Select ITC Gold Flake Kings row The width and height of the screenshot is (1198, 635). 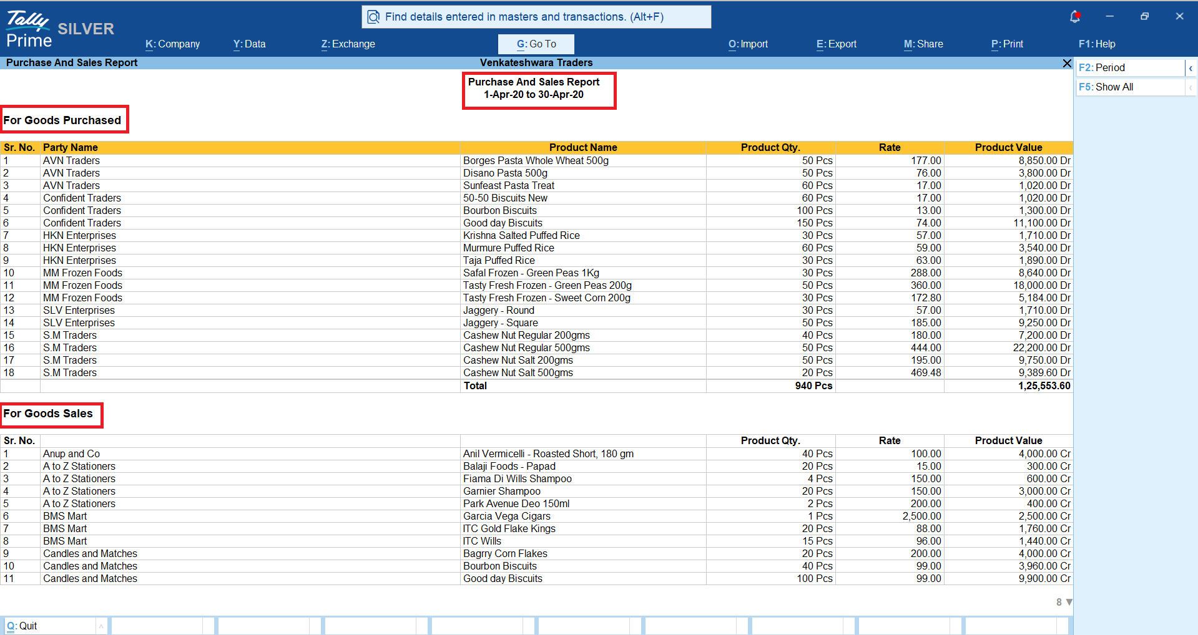[x=536, y=529]
